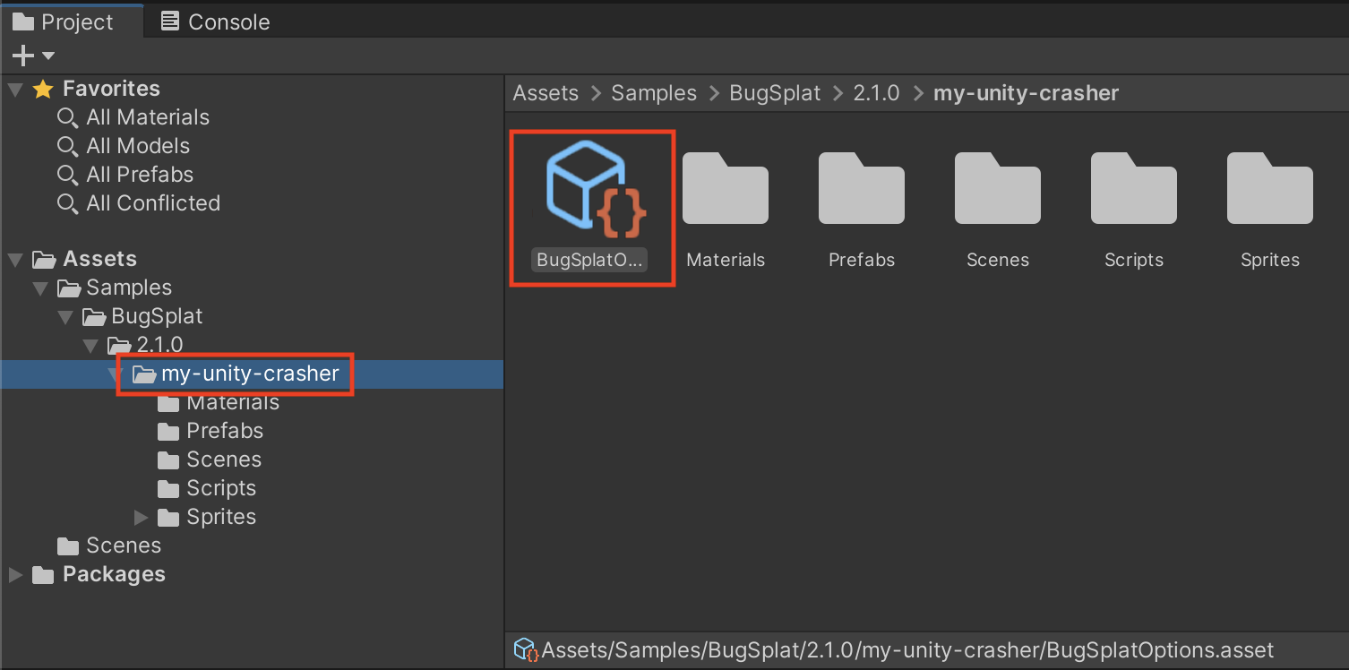Click the All Conflicted search favorite

(152, 203)
